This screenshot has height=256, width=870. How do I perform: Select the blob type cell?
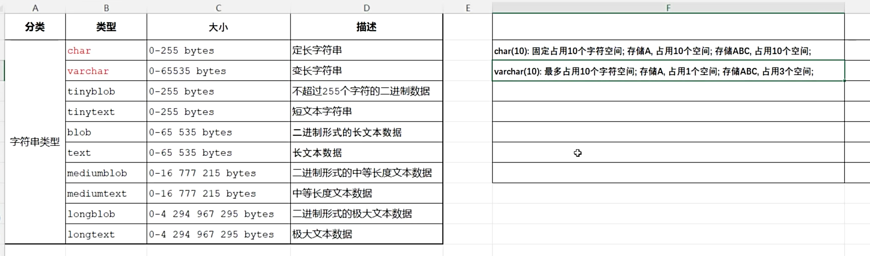tap(106, 132)
